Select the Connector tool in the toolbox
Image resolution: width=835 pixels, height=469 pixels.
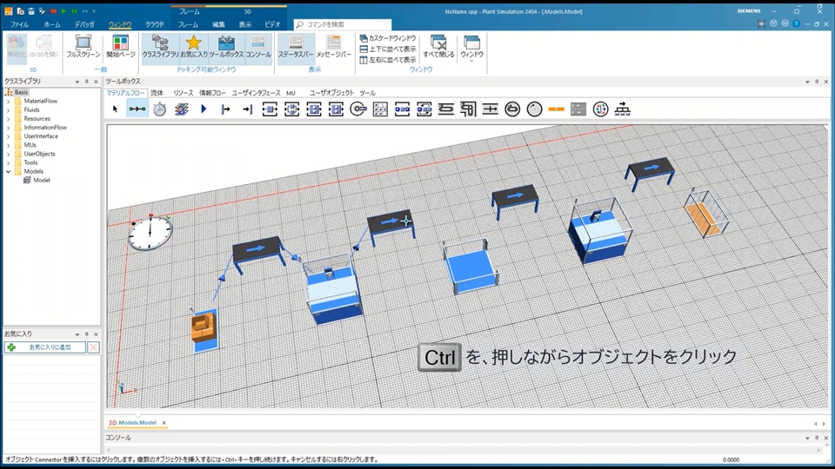pos(137,109)
